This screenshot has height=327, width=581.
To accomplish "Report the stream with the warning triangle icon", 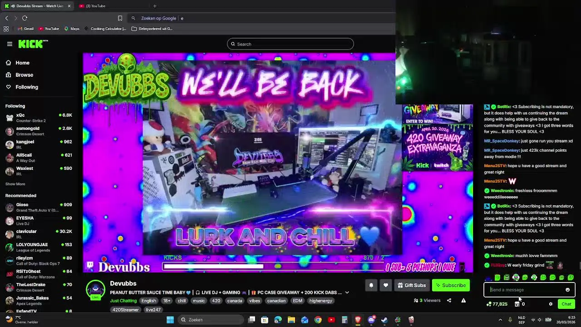I will point(463,300).
